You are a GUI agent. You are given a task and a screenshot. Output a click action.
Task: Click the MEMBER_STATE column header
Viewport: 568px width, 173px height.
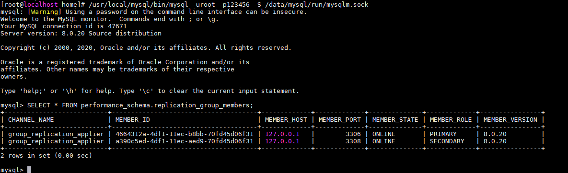[395, 119]
